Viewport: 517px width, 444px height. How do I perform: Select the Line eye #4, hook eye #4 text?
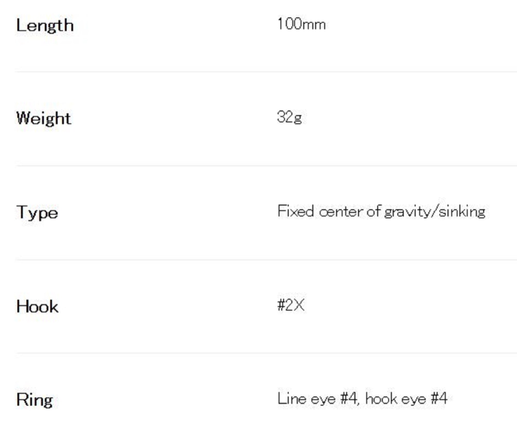362,398
